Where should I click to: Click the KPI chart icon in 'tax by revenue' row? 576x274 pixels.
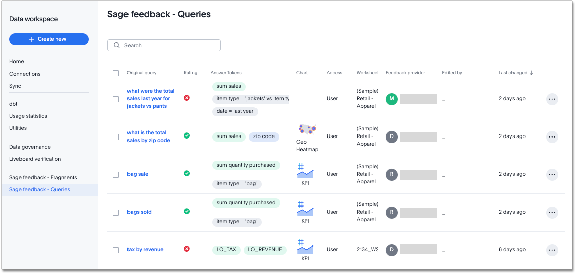tap(305, 246)
